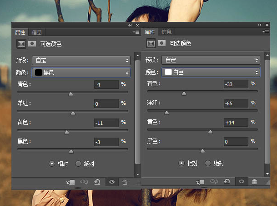The width and height of the screenshot is (277, 206).
Task: Click 黄色 value field showing +14
Action: (236, 122)
